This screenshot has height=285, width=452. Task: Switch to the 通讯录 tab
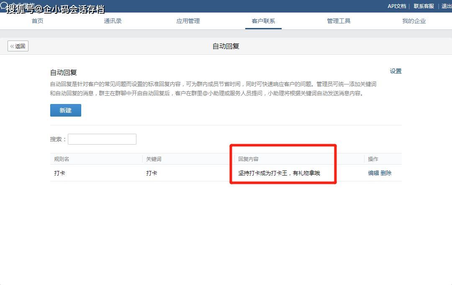(113, 21)
